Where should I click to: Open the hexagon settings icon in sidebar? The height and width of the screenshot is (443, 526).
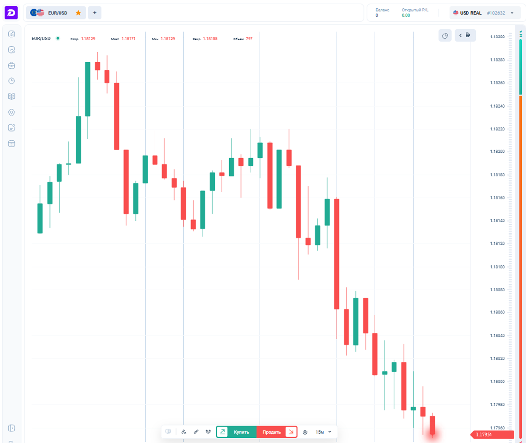click(x=12, y=112)
